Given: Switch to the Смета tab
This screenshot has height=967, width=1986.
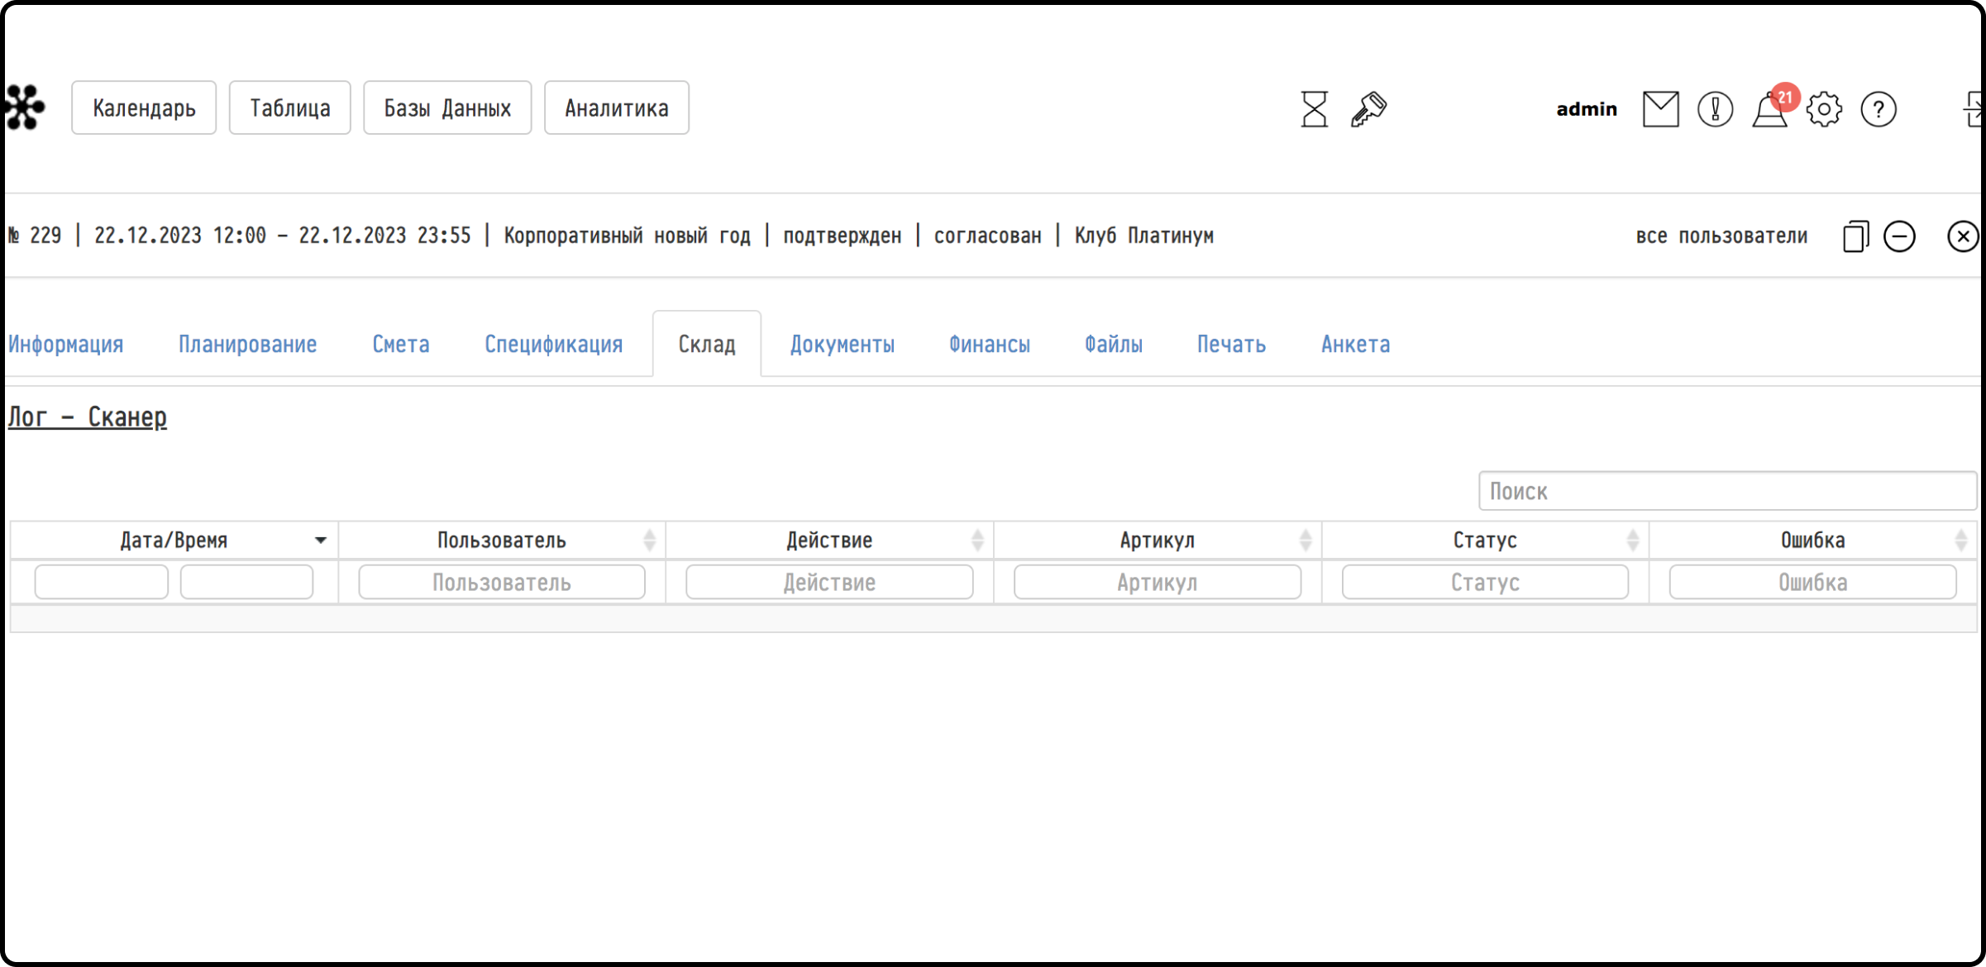Looking at the screenshot, I should pyautogui.click(x=400, y=344).
